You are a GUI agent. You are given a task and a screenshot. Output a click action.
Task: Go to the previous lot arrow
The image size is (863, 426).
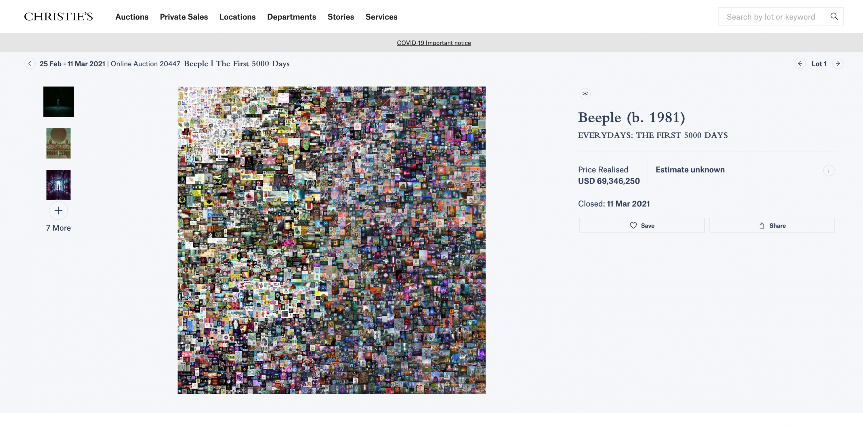(800, 63)
